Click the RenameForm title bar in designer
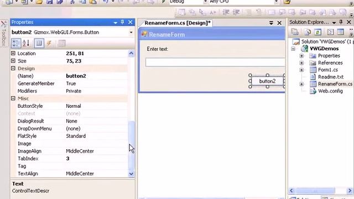This screenshot has height=199, width=354. pyautogui.click(x=212, y=34)
